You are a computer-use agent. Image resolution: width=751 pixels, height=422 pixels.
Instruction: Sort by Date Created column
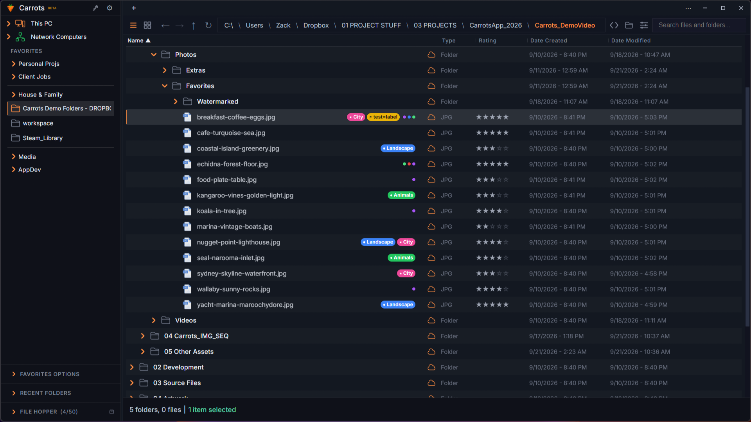click(x=548, y=41)
